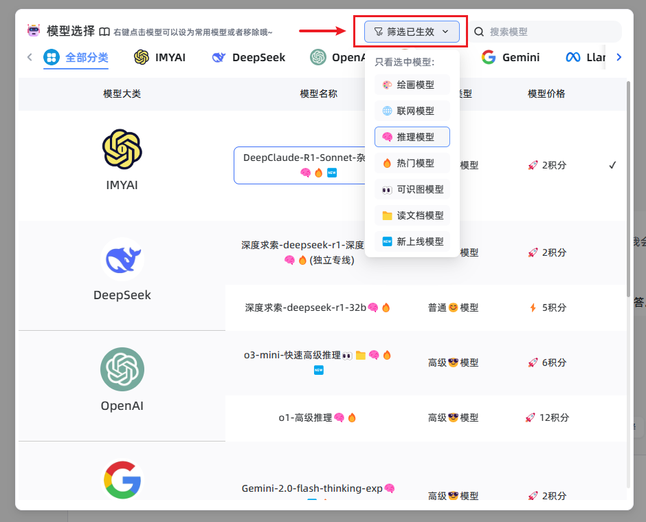The image size is (646, 522).
Task: Click the DeepSeek whale tab logo
Action: [219, 57]
